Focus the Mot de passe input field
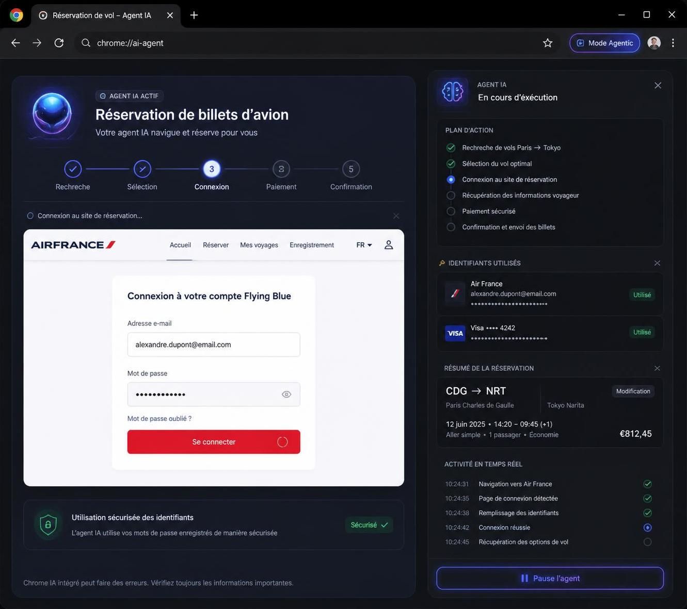 (214, 394)
